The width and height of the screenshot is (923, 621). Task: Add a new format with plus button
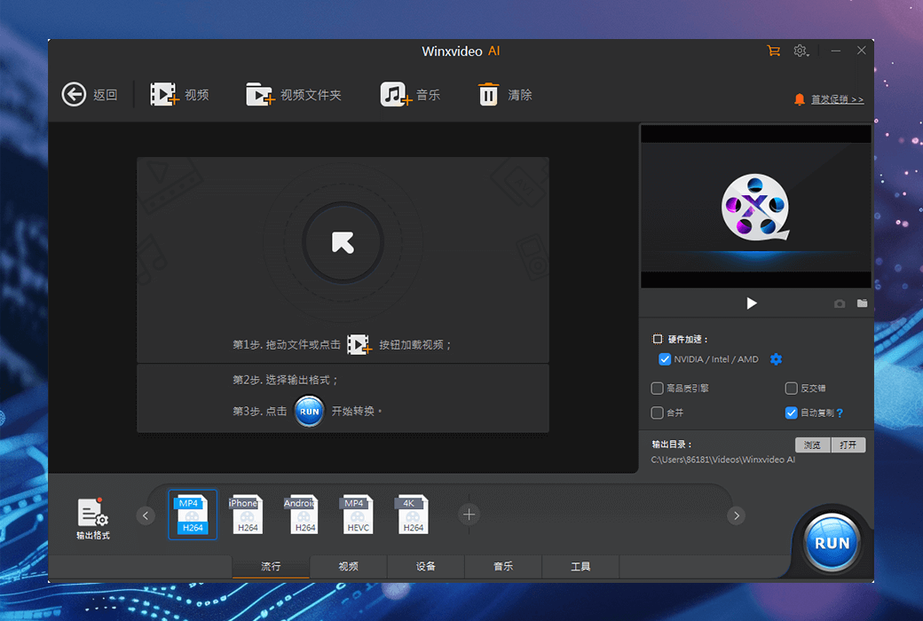pyautogui.click(x=469, y=515)
